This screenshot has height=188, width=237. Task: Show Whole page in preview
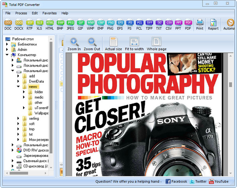pyautogui.click(x=157, y=44)
